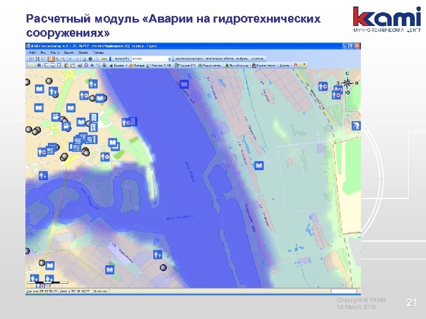426x319 pixels.
Task: Click the Разлив нефти task button
Action: pos(263,66)
